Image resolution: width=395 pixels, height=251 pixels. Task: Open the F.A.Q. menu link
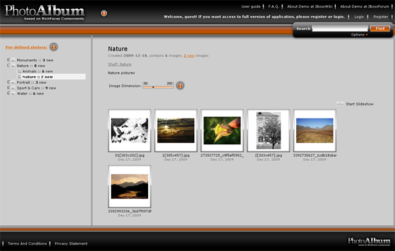click(x=274, y=7)
